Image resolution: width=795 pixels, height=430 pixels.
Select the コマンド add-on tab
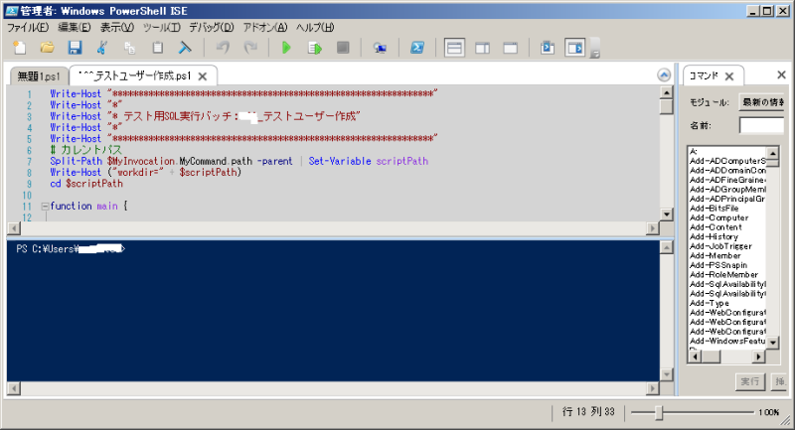coord(704,76)
